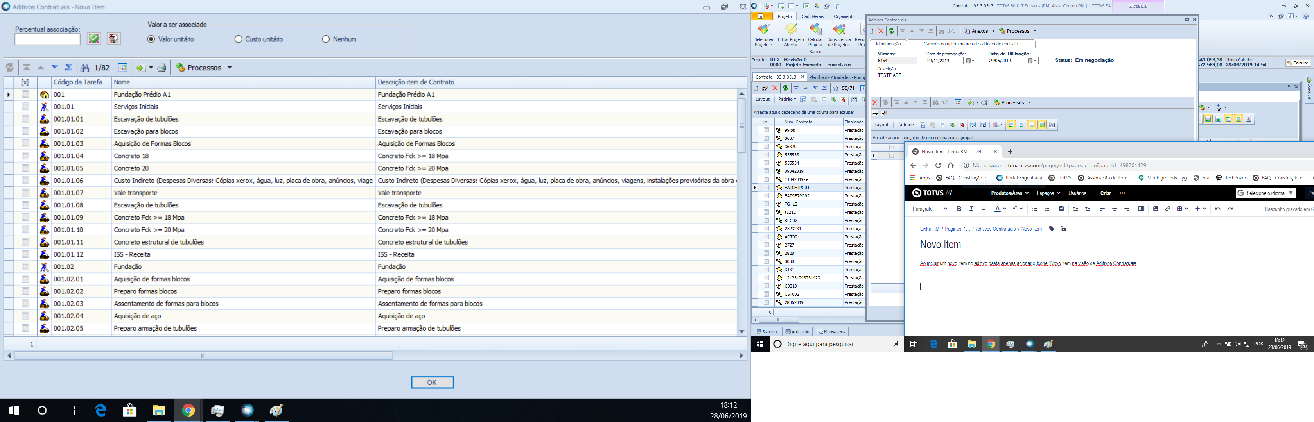
Task: Insert link icon in editor toolbar
Action: 1168,209
